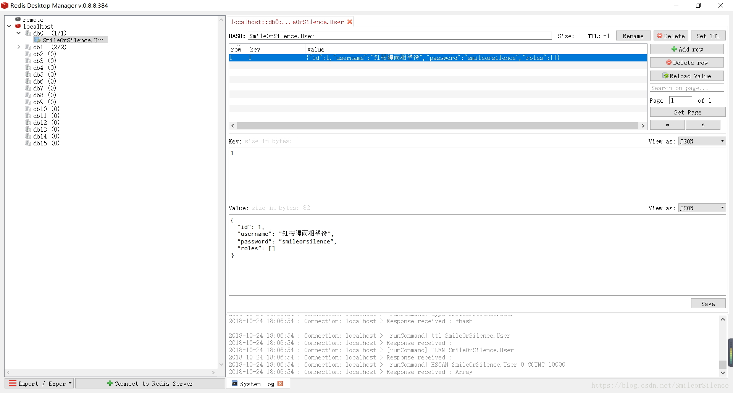Viewport: 733px width, 393px height.
Task: Click the Search on page field
Action: point(687,88)
